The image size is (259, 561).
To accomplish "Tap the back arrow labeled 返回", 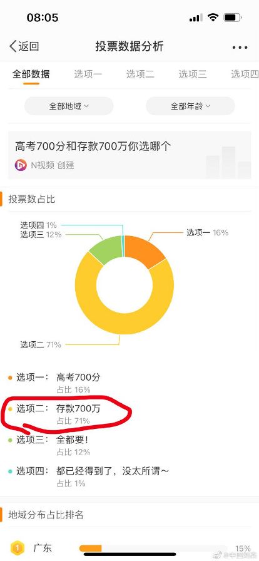I will [24, 46].
